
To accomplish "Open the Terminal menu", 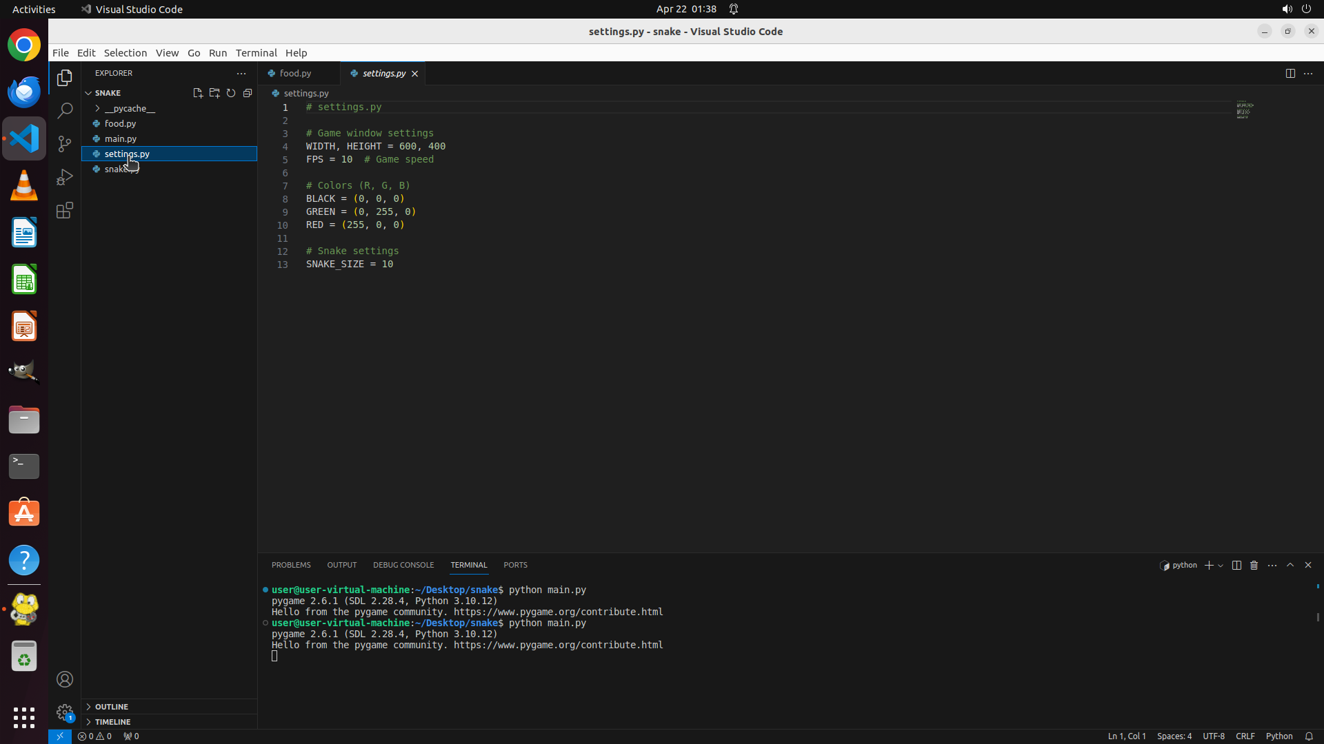I will click(256, 52).
